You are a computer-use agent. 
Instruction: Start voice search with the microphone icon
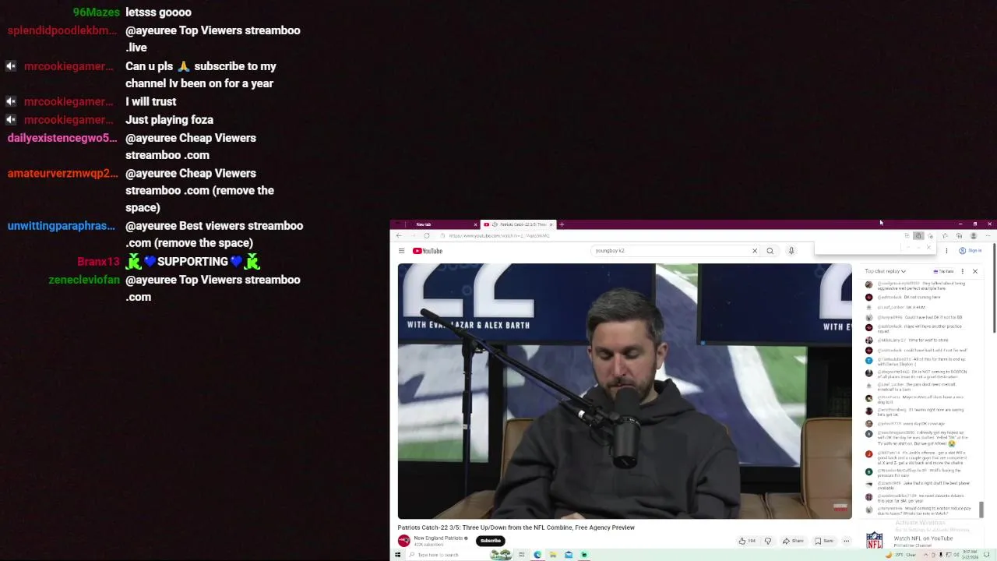tap(791, 251)
